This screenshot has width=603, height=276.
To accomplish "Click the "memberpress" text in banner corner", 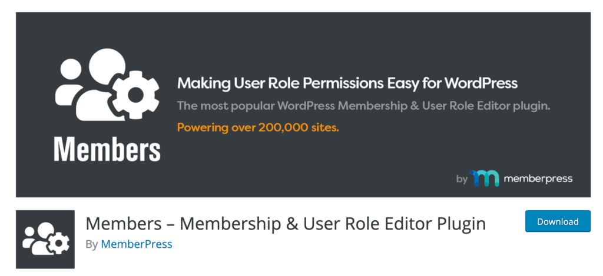I will coord(538,179).
